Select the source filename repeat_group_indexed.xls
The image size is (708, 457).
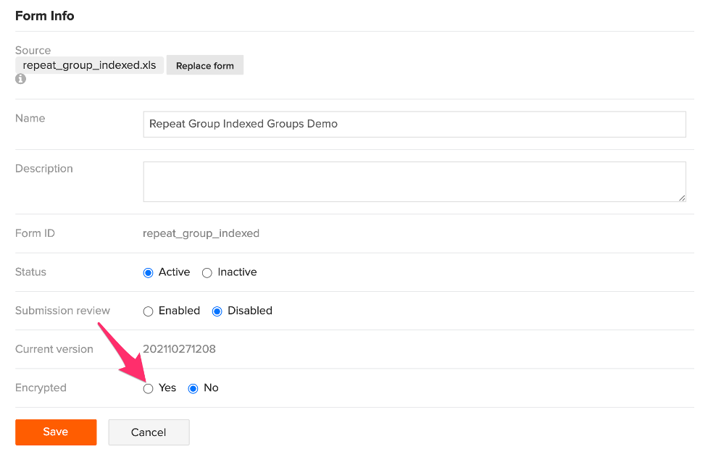point(89,64)
